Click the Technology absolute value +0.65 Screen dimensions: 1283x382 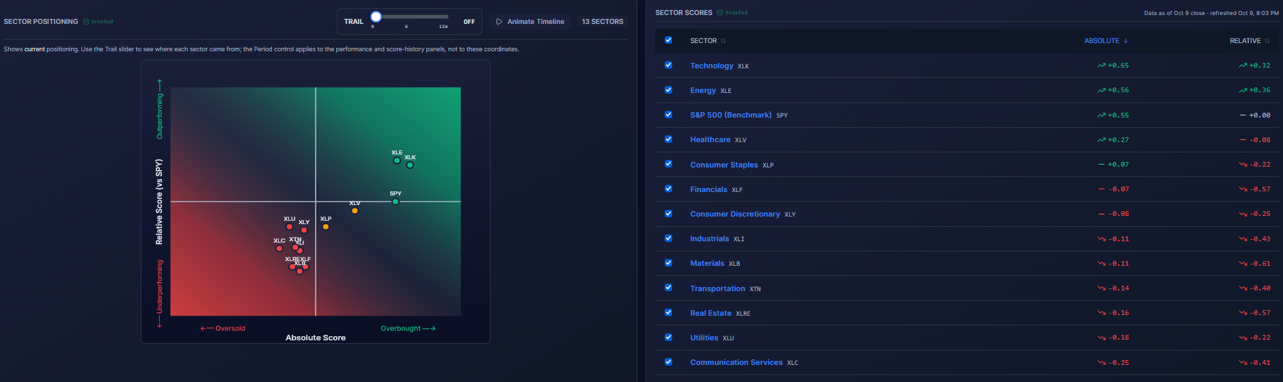click(x=1118, y=66)
